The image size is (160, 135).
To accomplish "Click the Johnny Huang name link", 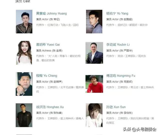I will click(x=51, y=13).
